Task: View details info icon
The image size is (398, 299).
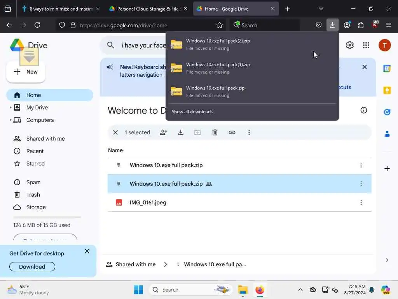Action: 363,110
